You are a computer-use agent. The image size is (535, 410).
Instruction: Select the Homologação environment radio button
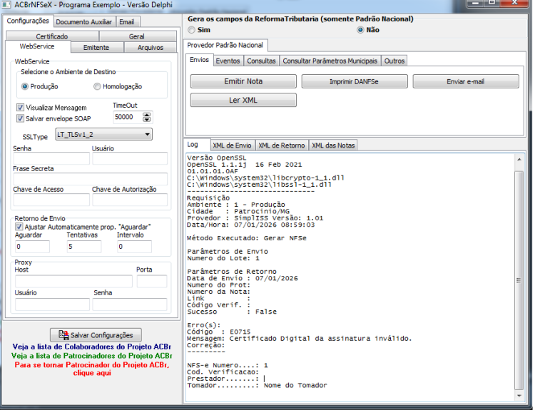coord(97,87)
